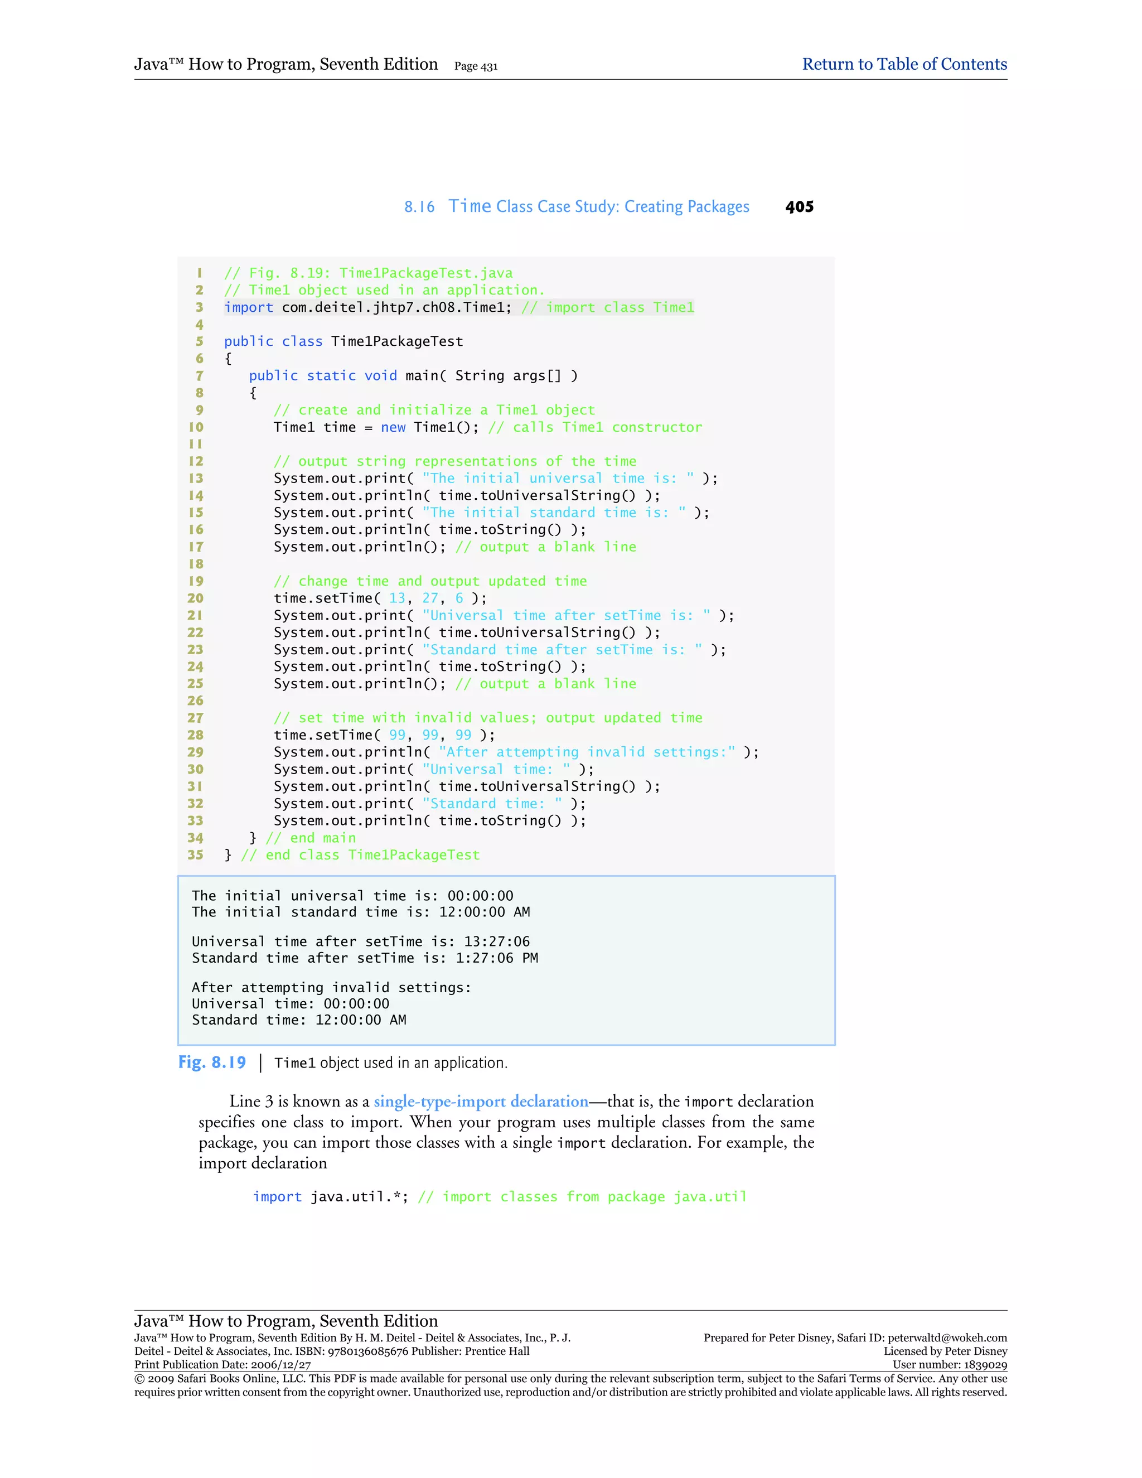
Task: Click output line showing 1:27:06 PM
Action: tap(365, 958)
